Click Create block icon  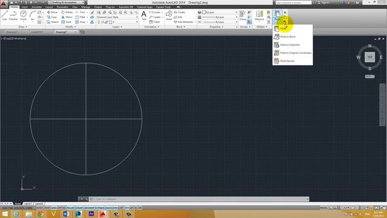180,12
